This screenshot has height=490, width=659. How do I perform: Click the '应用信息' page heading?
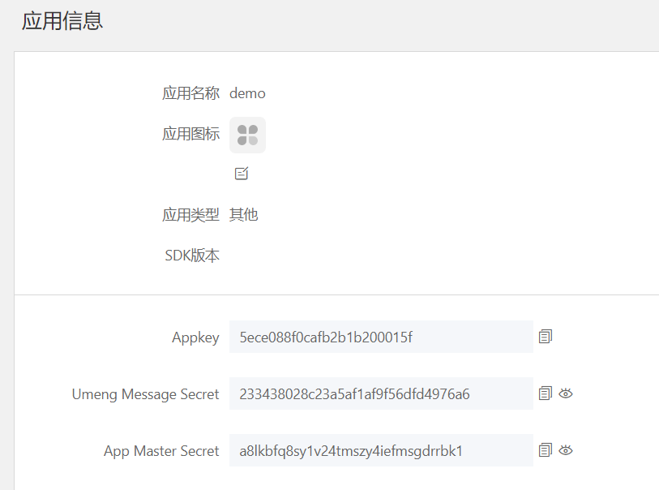(62, 20)
